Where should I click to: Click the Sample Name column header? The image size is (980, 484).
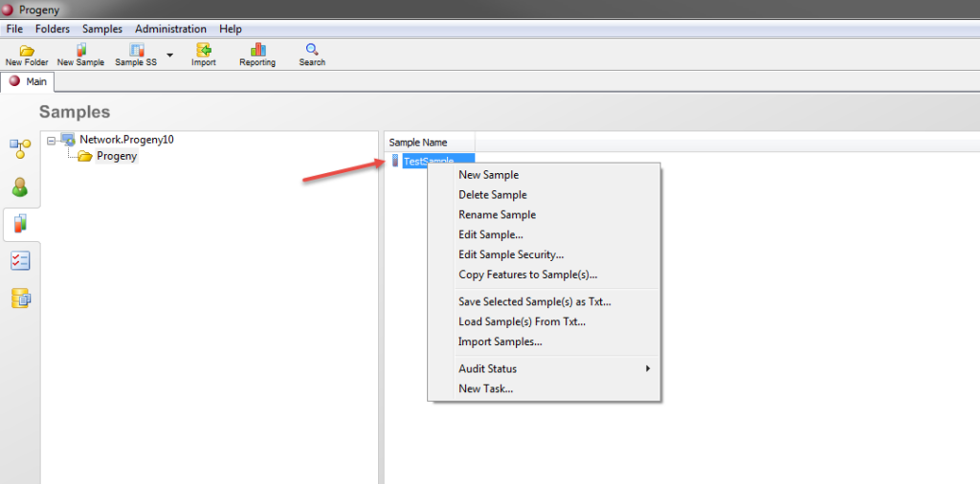pos(430,143)
